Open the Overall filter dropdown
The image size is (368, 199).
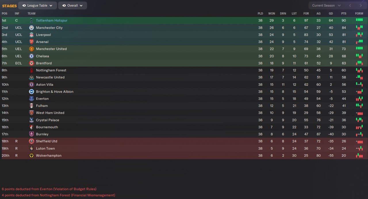[72, 5]
